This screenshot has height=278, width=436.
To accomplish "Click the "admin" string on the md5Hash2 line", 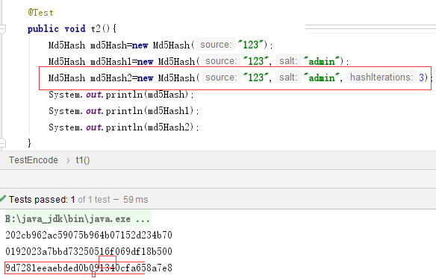I will coord(321,78).
